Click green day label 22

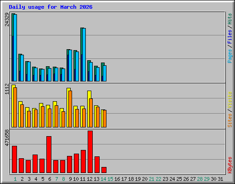[158, 179]
